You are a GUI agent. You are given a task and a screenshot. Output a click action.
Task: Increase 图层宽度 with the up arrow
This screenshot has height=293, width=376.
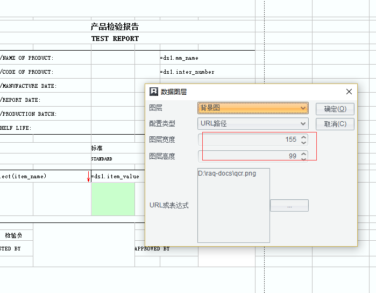303,137
